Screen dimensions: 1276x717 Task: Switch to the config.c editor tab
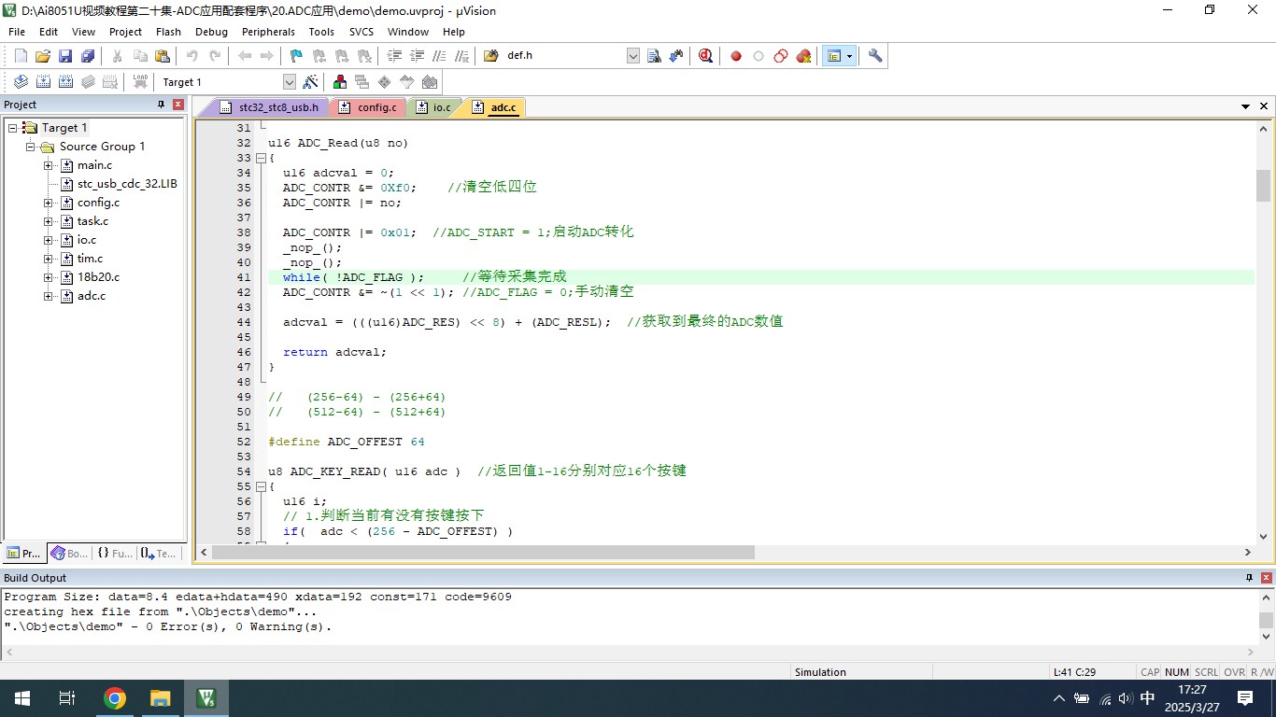(x=368, y=107)
